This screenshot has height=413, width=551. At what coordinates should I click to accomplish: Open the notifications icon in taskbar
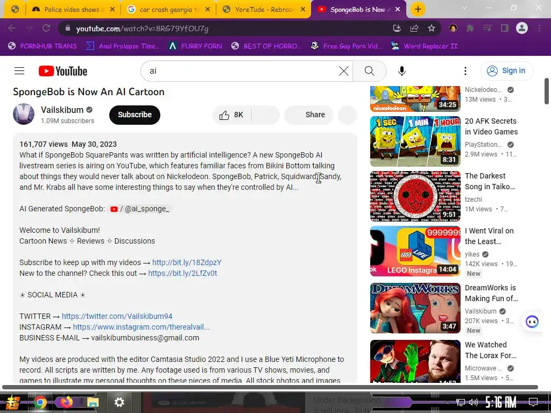point(533,402)
